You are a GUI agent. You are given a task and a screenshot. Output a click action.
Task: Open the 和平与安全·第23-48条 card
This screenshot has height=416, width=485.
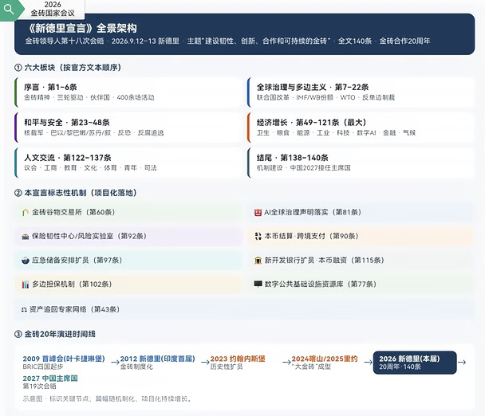click(x=128, y=128)
